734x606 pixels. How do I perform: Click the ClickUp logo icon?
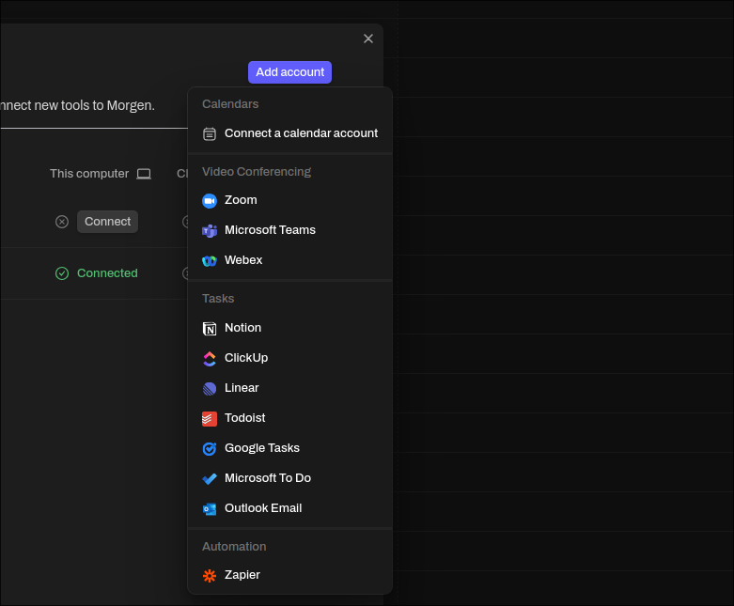click(210, 358)
